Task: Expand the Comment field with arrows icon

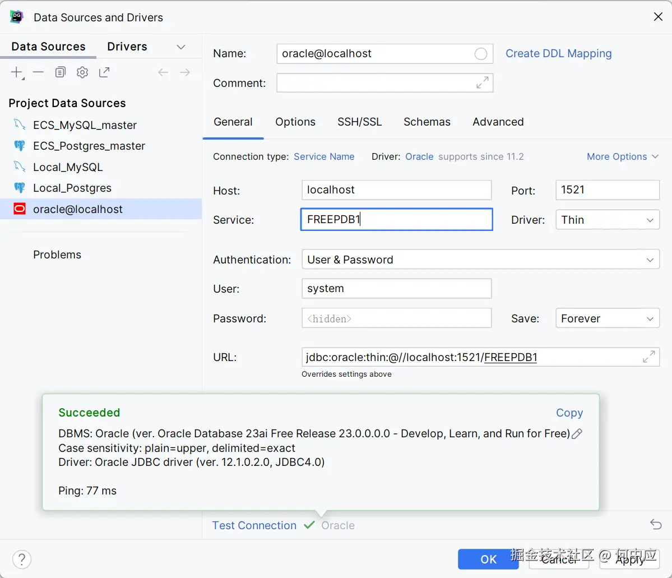Action: 482,82
